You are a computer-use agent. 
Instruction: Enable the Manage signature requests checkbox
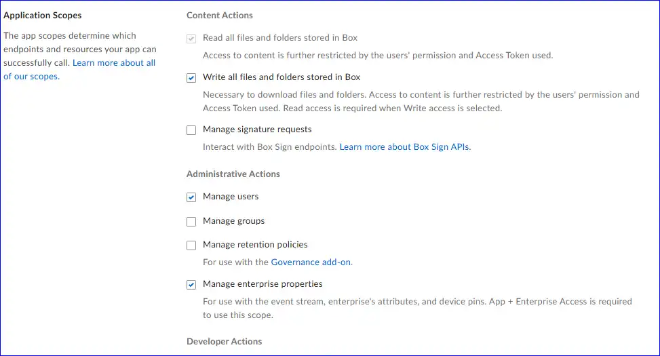tap(191, 130)
